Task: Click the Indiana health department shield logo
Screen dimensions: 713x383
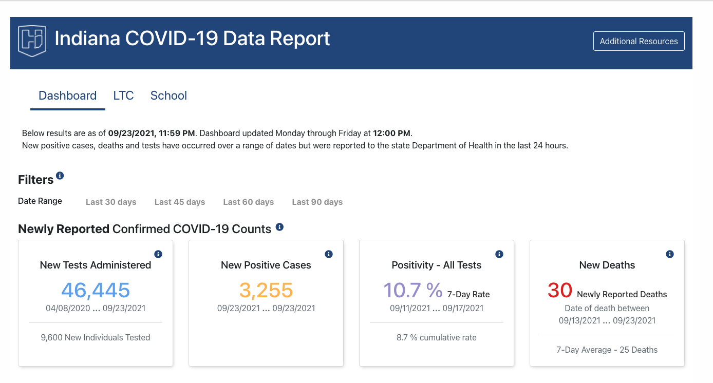Action: (x=32, y=41)
